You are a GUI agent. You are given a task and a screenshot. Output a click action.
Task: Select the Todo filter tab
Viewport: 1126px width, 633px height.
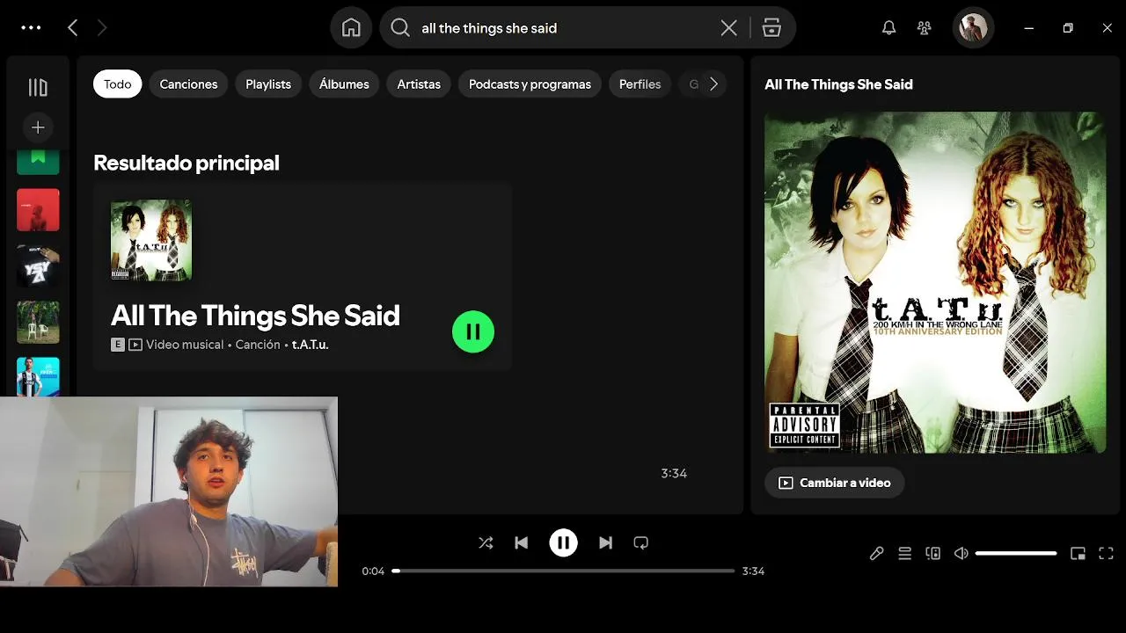pyautogui.click(x=117, y=84)
